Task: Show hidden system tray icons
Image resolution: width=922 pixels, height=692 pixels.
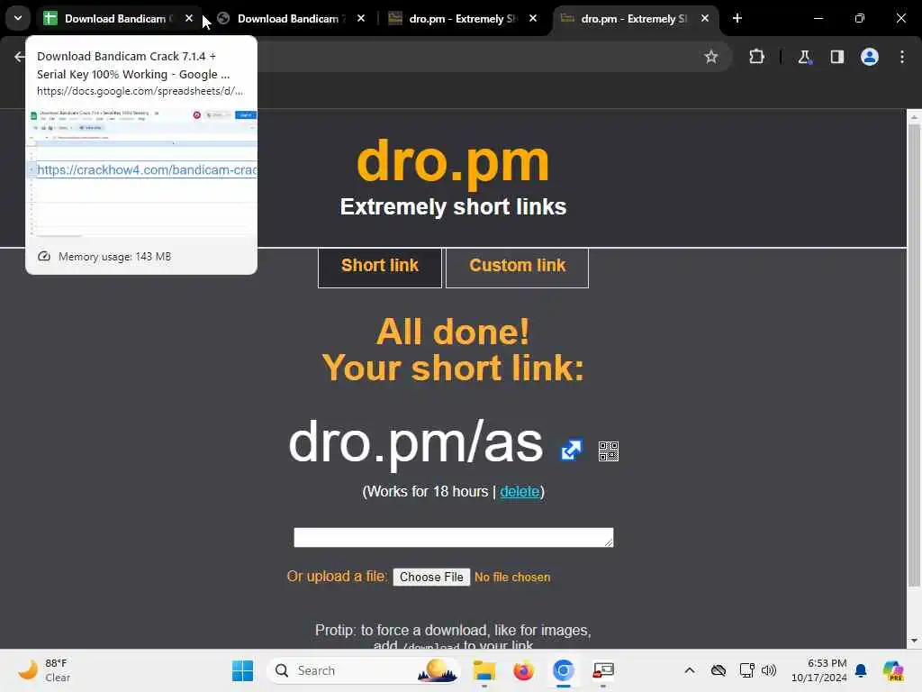Action: [x=690, y=670]
